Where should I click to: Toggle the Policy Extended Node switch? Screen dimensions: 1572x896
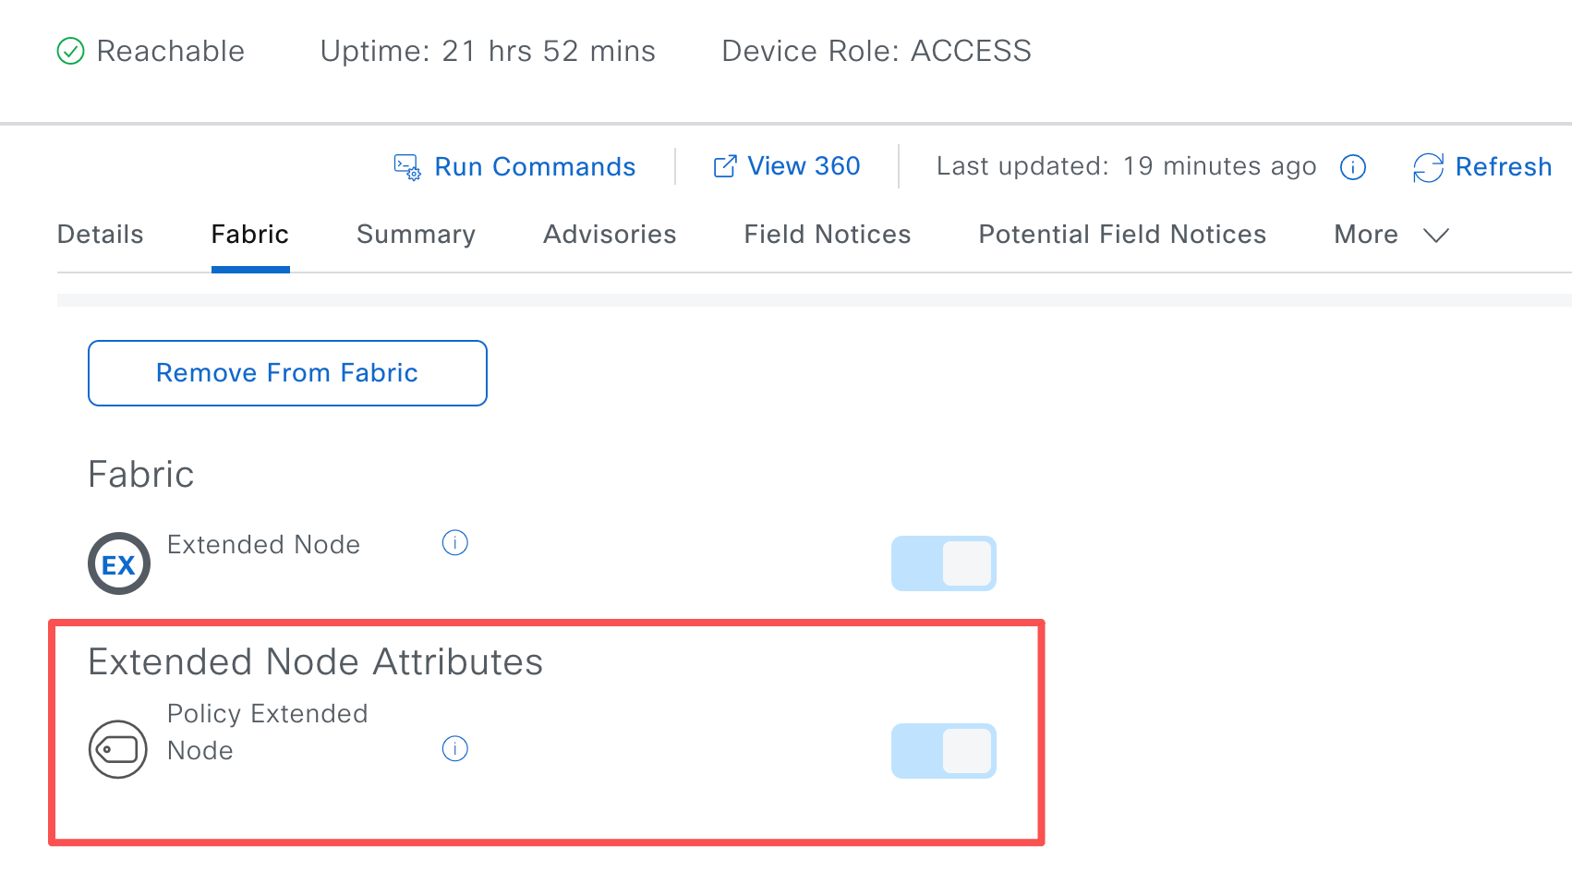point(944,751)
